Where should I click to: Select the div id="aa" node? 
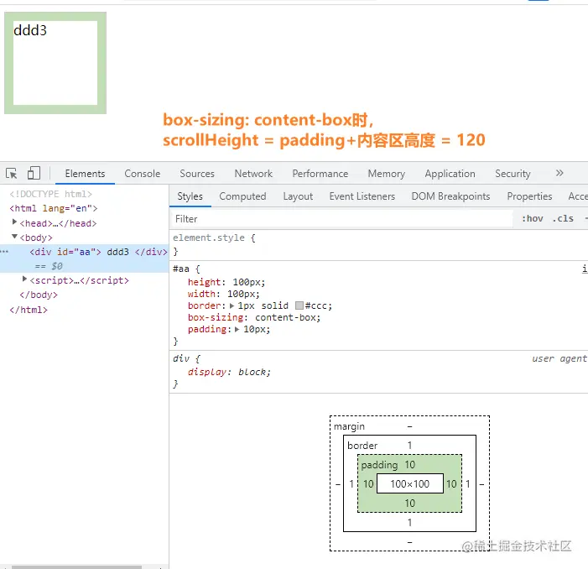click(98, 252)
